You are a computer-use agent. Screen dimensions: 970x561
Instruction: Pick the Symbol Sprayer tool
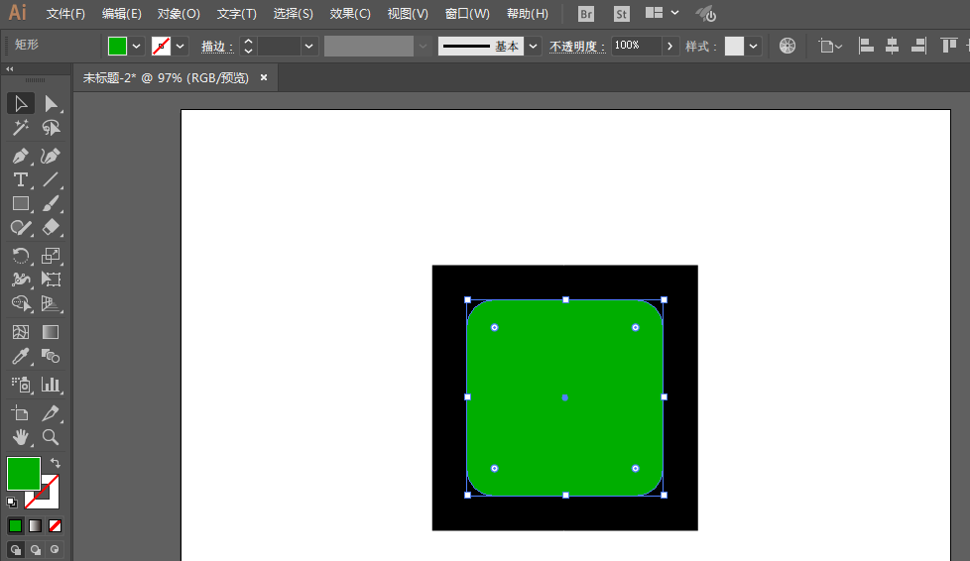(21, 385)
